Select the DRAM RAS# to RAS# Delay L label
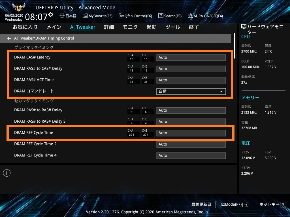The height and width of the screenshot is (217, 290). (40, 110)
